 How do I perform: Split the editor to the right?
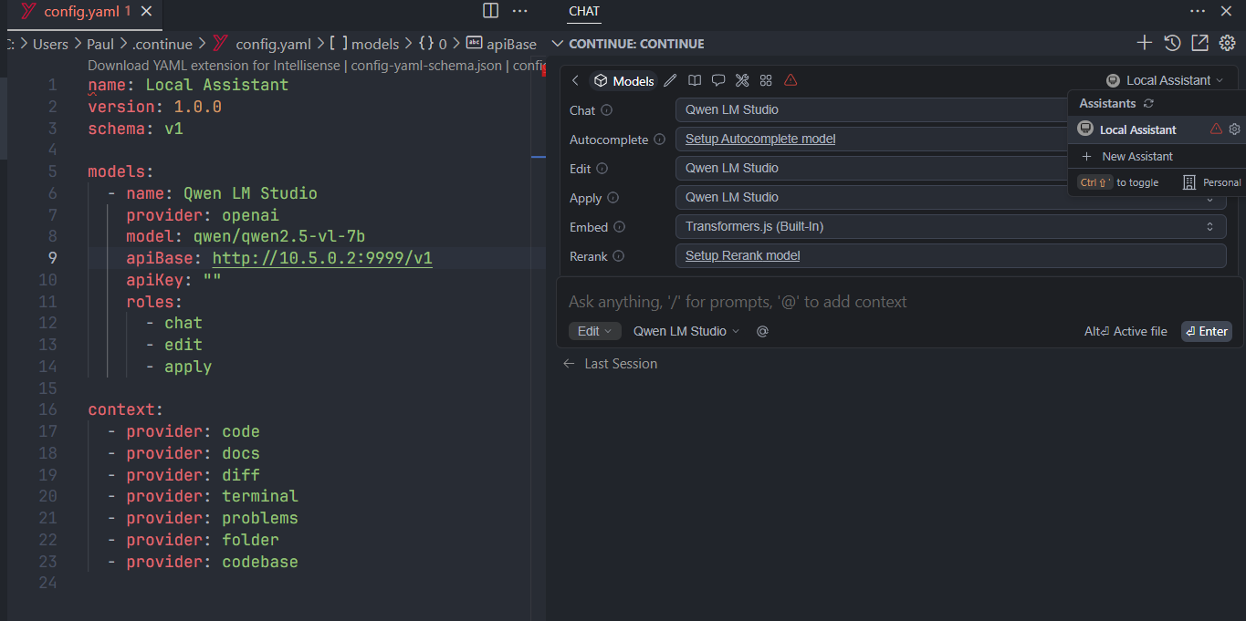(490, 11)
